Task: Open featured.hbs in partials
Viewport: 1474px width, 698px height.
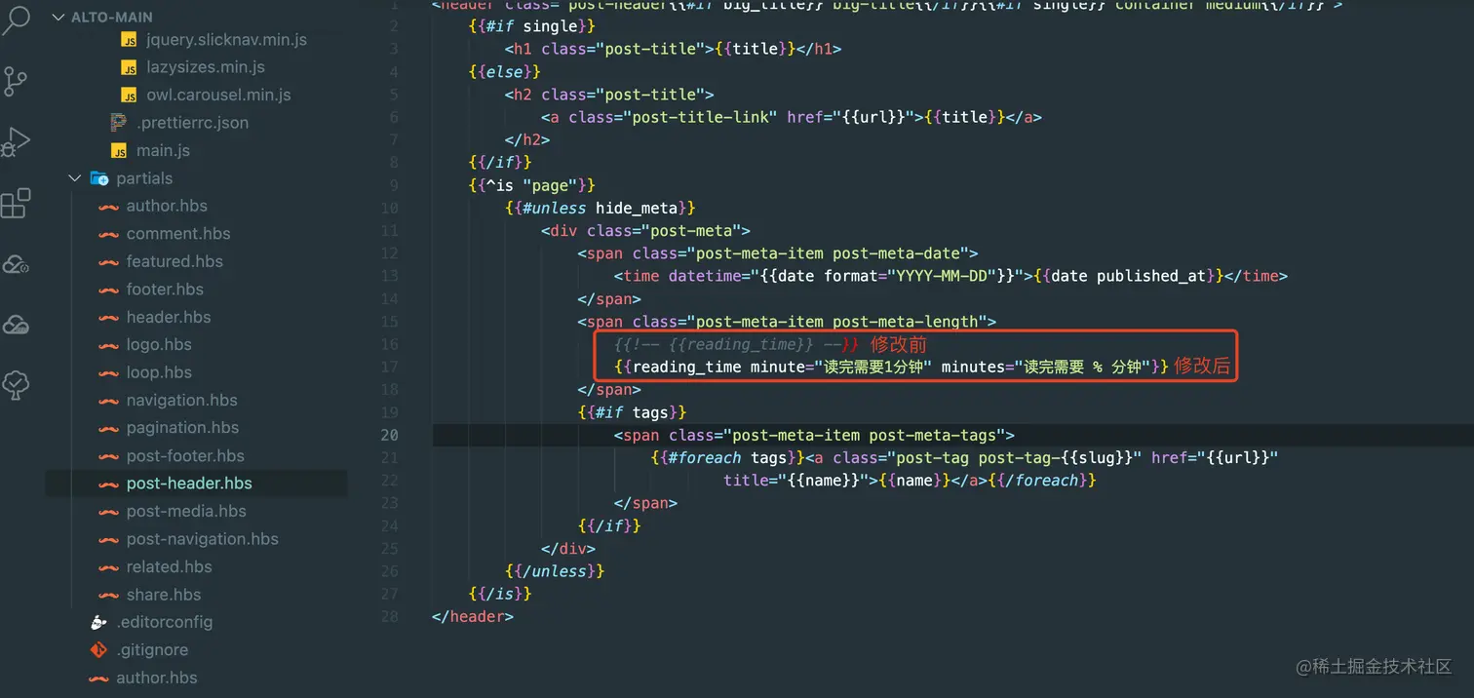Action: (175, 261)
